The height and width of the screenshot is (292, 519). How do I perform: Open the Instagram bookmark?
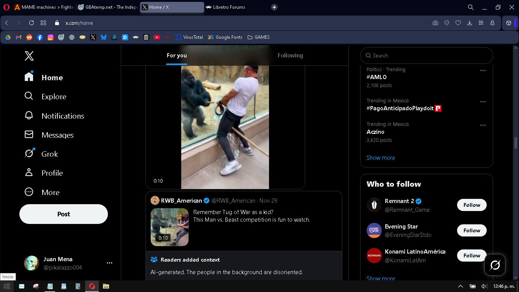pyautogui.click(x=51, y=37)
